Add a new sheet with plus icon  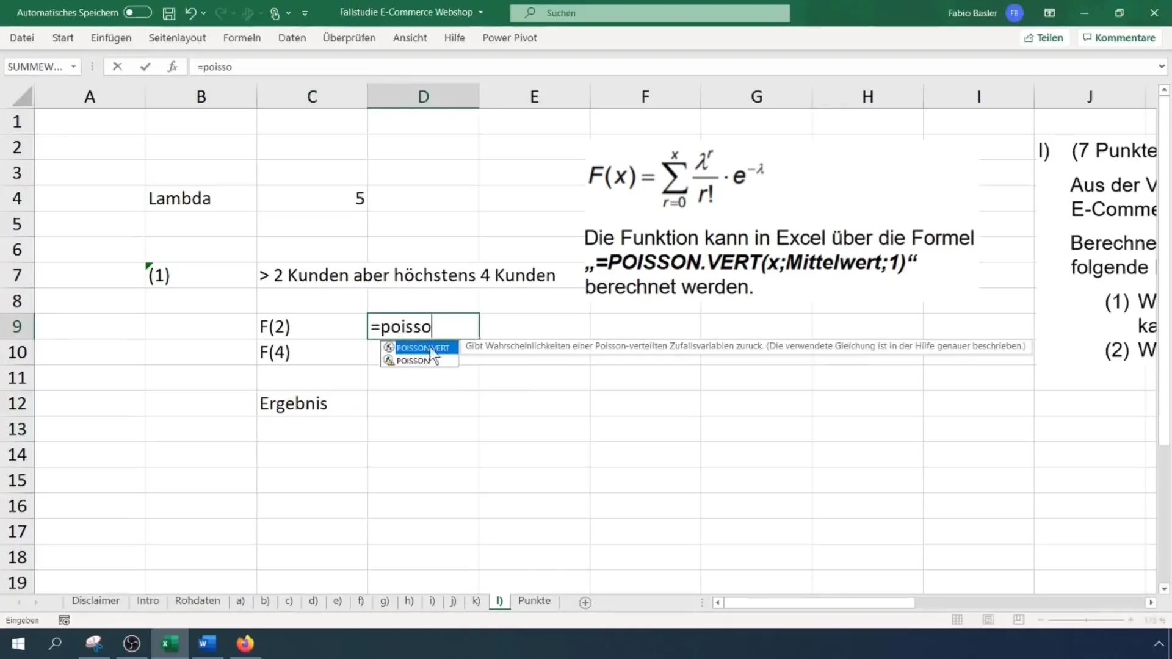pyautogui.click(x=585, y=603)
